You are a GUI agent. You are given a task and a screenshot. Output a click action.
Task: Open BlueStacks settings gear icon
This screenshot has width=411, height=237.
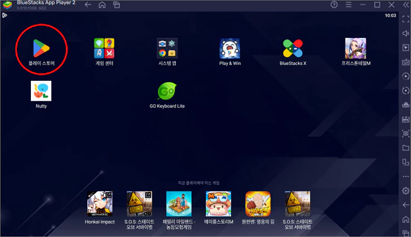pyautogui.click(x=405, y=191)
